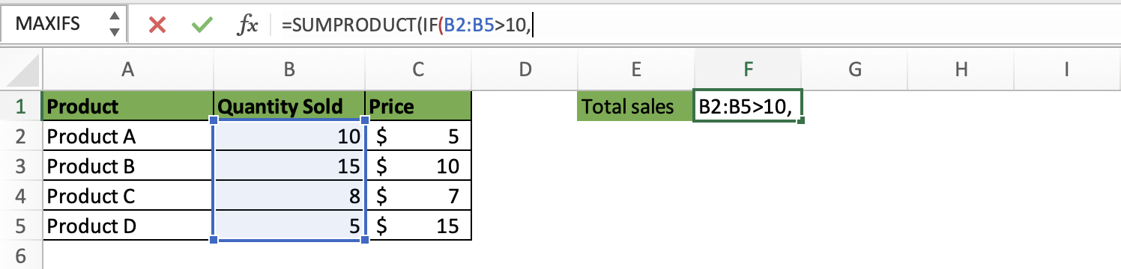This screenshot has height=269, width=1121.
Task: Select column I header
Action: (1066, 71)
